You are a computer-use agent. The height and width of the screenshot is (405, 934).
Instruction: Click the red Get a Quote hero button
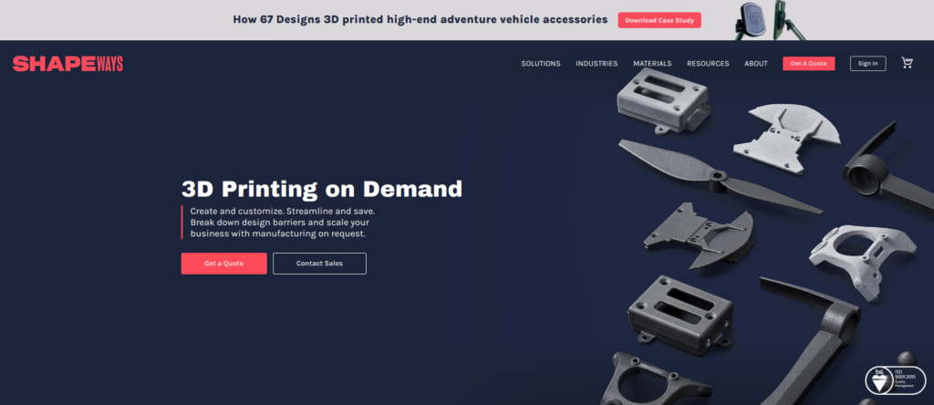tap(224, 264)
